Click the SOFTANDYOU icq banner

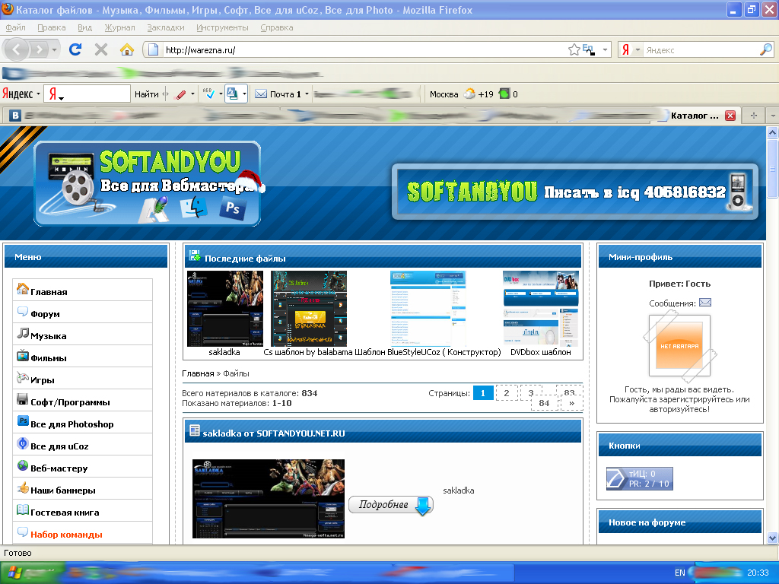[x=575, y=192]
